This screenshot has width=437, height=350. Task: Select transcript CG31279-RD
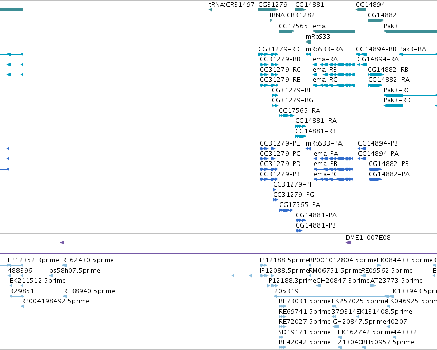pyautogui.click(x=268, y=54)
